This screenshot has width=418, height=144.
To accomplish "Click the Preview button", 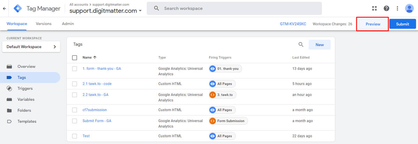I will [x=373, y=24].
